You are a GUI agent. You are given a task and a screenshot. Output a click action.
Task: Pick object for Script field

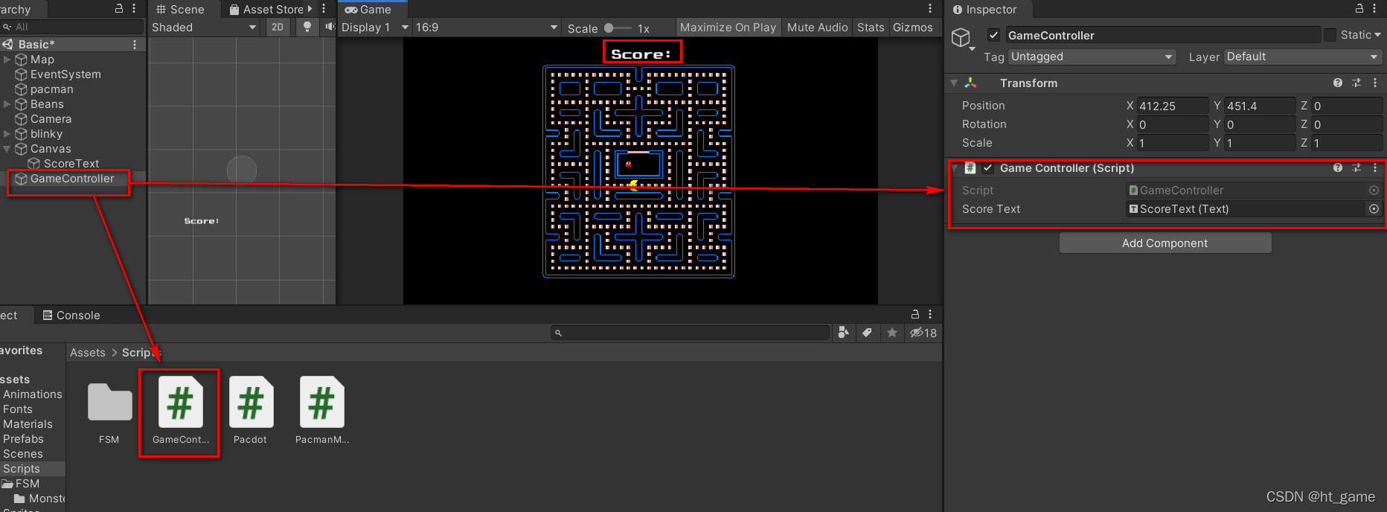pyautogui.click(x=1374, y=191)
